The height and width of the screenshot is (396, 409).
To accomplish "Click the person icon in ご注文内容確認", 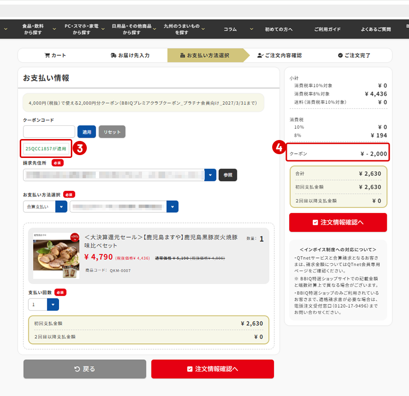I will pyautogui.click(x=260, y=55).
